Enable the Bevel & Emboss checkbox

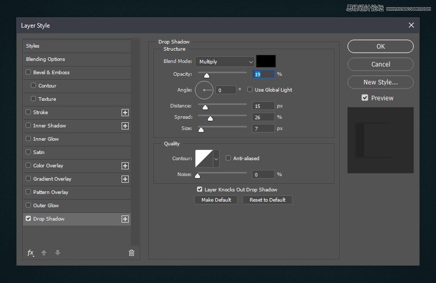(28, 73)
